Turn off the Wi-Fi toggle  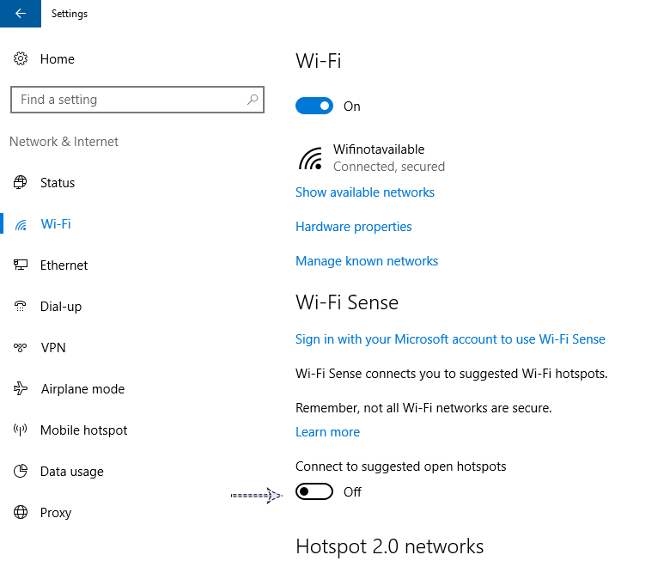pos(314,107)
